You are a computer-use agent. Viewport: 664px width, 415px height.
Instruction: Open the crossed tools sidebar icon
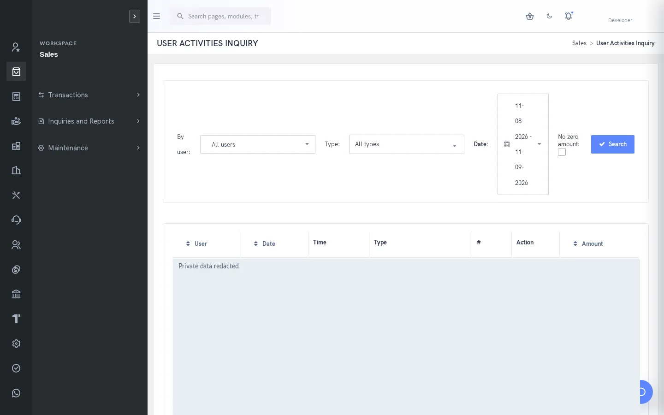[16, 196]
